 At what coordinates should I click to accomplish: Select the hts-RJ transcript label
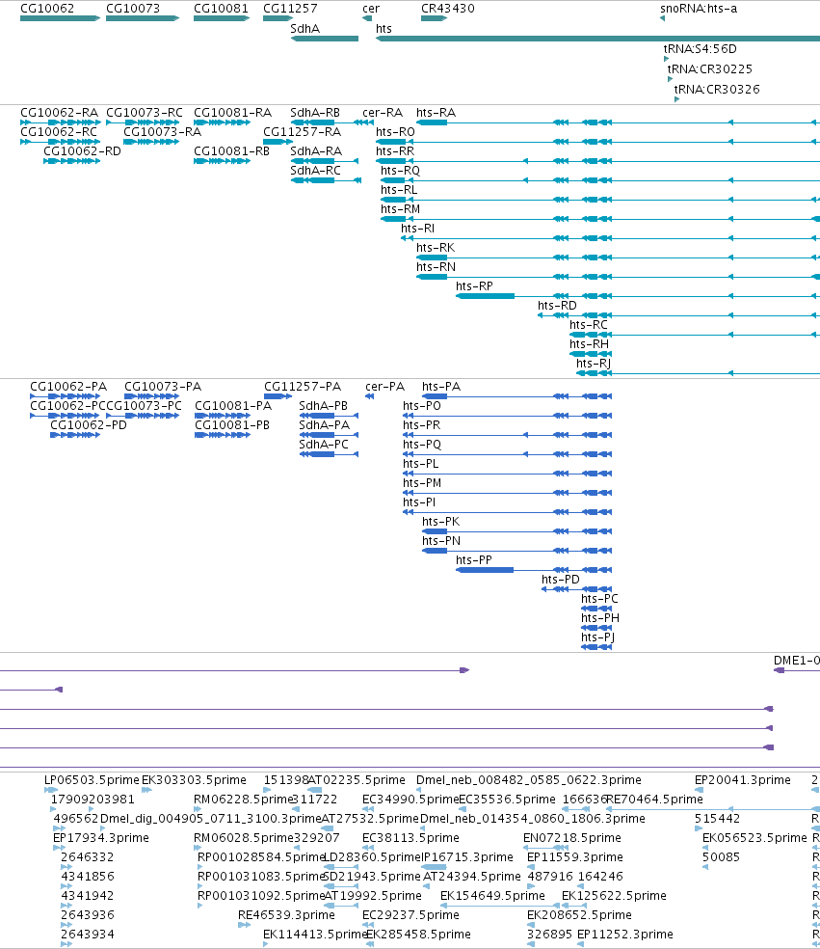(x=594, y=364)
